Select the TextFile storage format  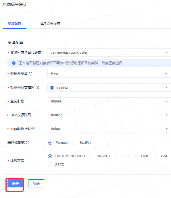[74, 143]
